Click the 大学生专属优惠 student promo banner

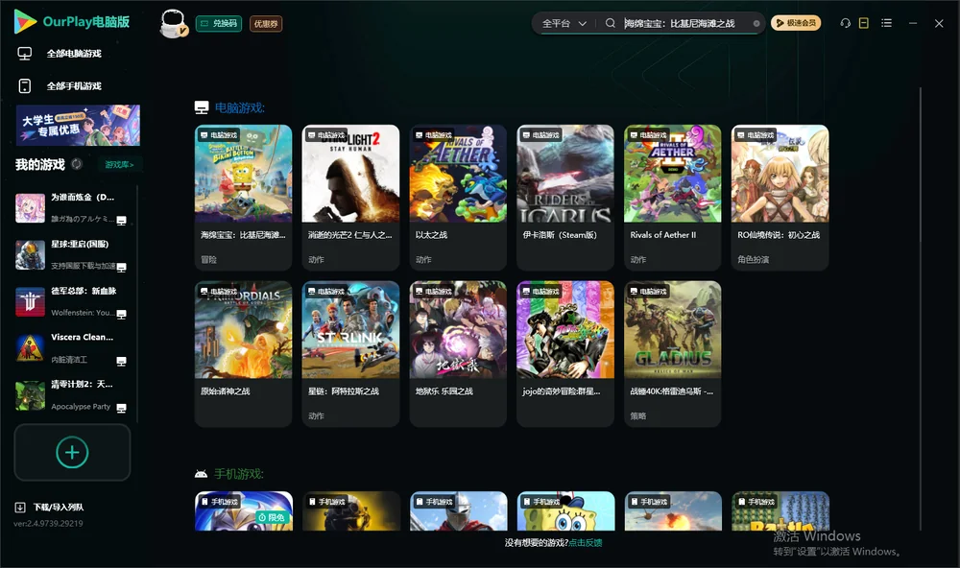click(78, 125)
